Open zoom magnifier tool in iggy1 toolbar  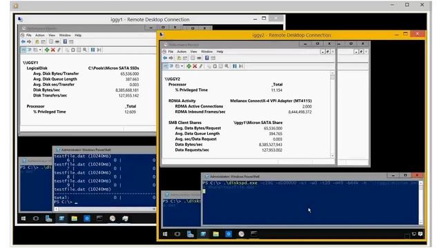[x=85, y=50]
